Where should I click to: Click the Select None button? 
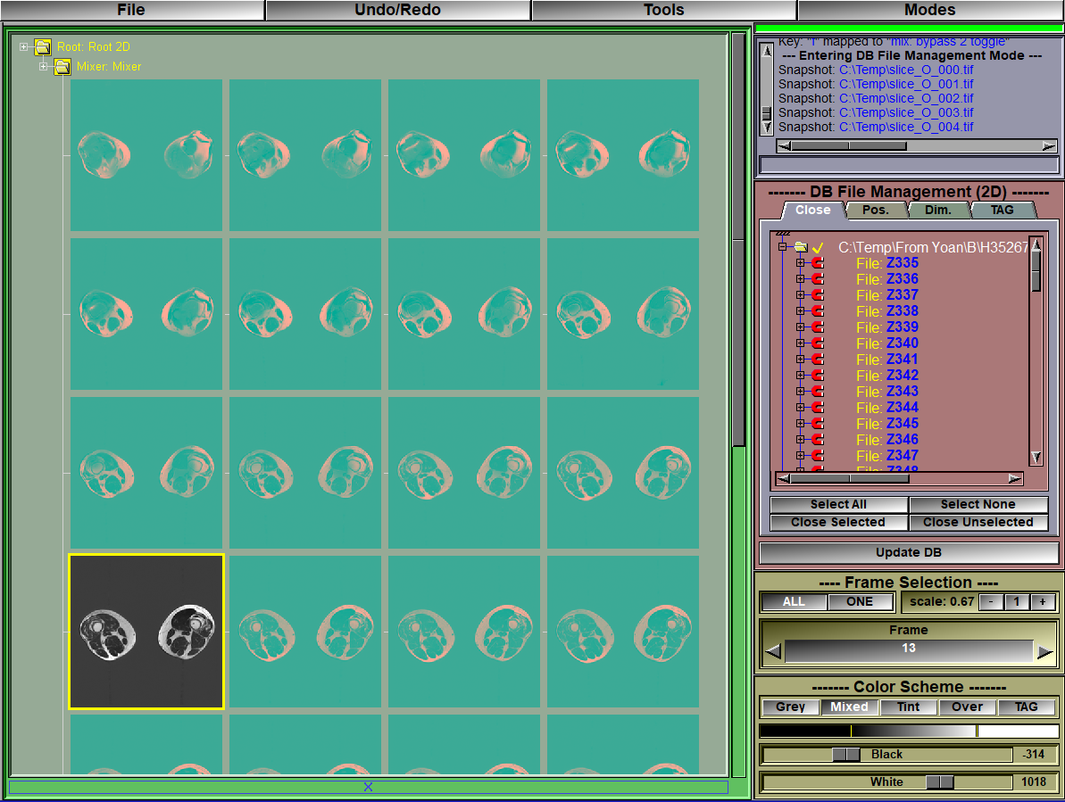click(x=978, y=505)
